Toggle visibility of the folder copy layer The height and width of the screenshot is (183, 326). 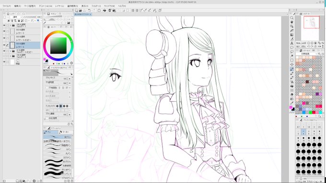(4, 51)
